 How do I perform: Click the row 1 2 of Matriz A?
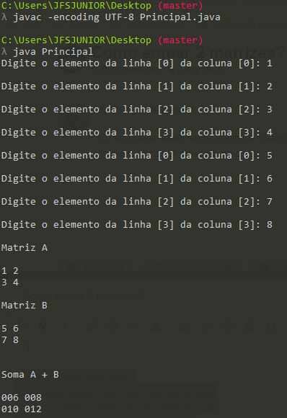10,271
